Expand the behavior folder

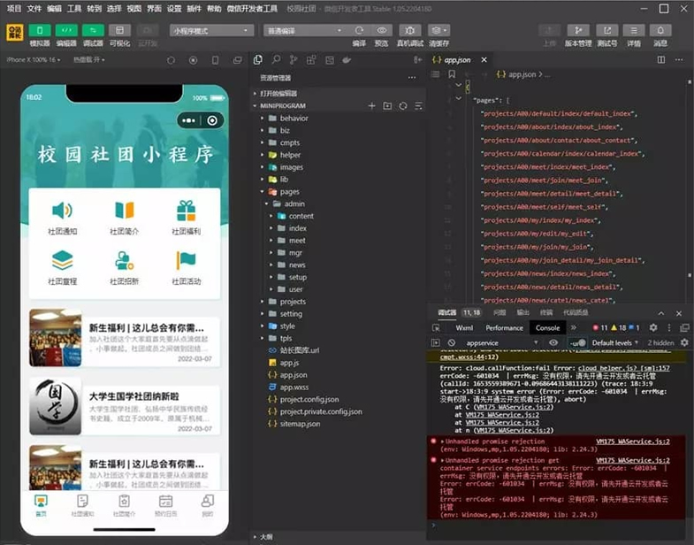[x=339, y=119]
